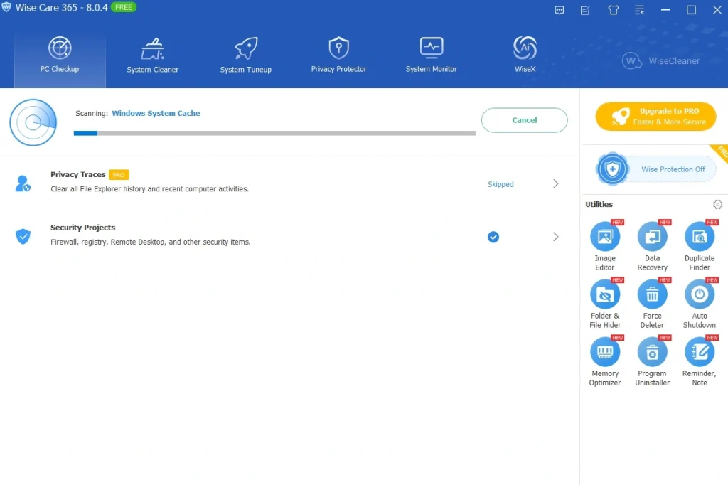Open the System Tuneup tab
The height and width of the screenshot is (485, 728).
pos(245,55)
